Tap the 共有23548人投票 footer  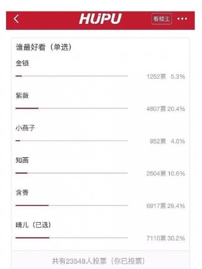98,261
